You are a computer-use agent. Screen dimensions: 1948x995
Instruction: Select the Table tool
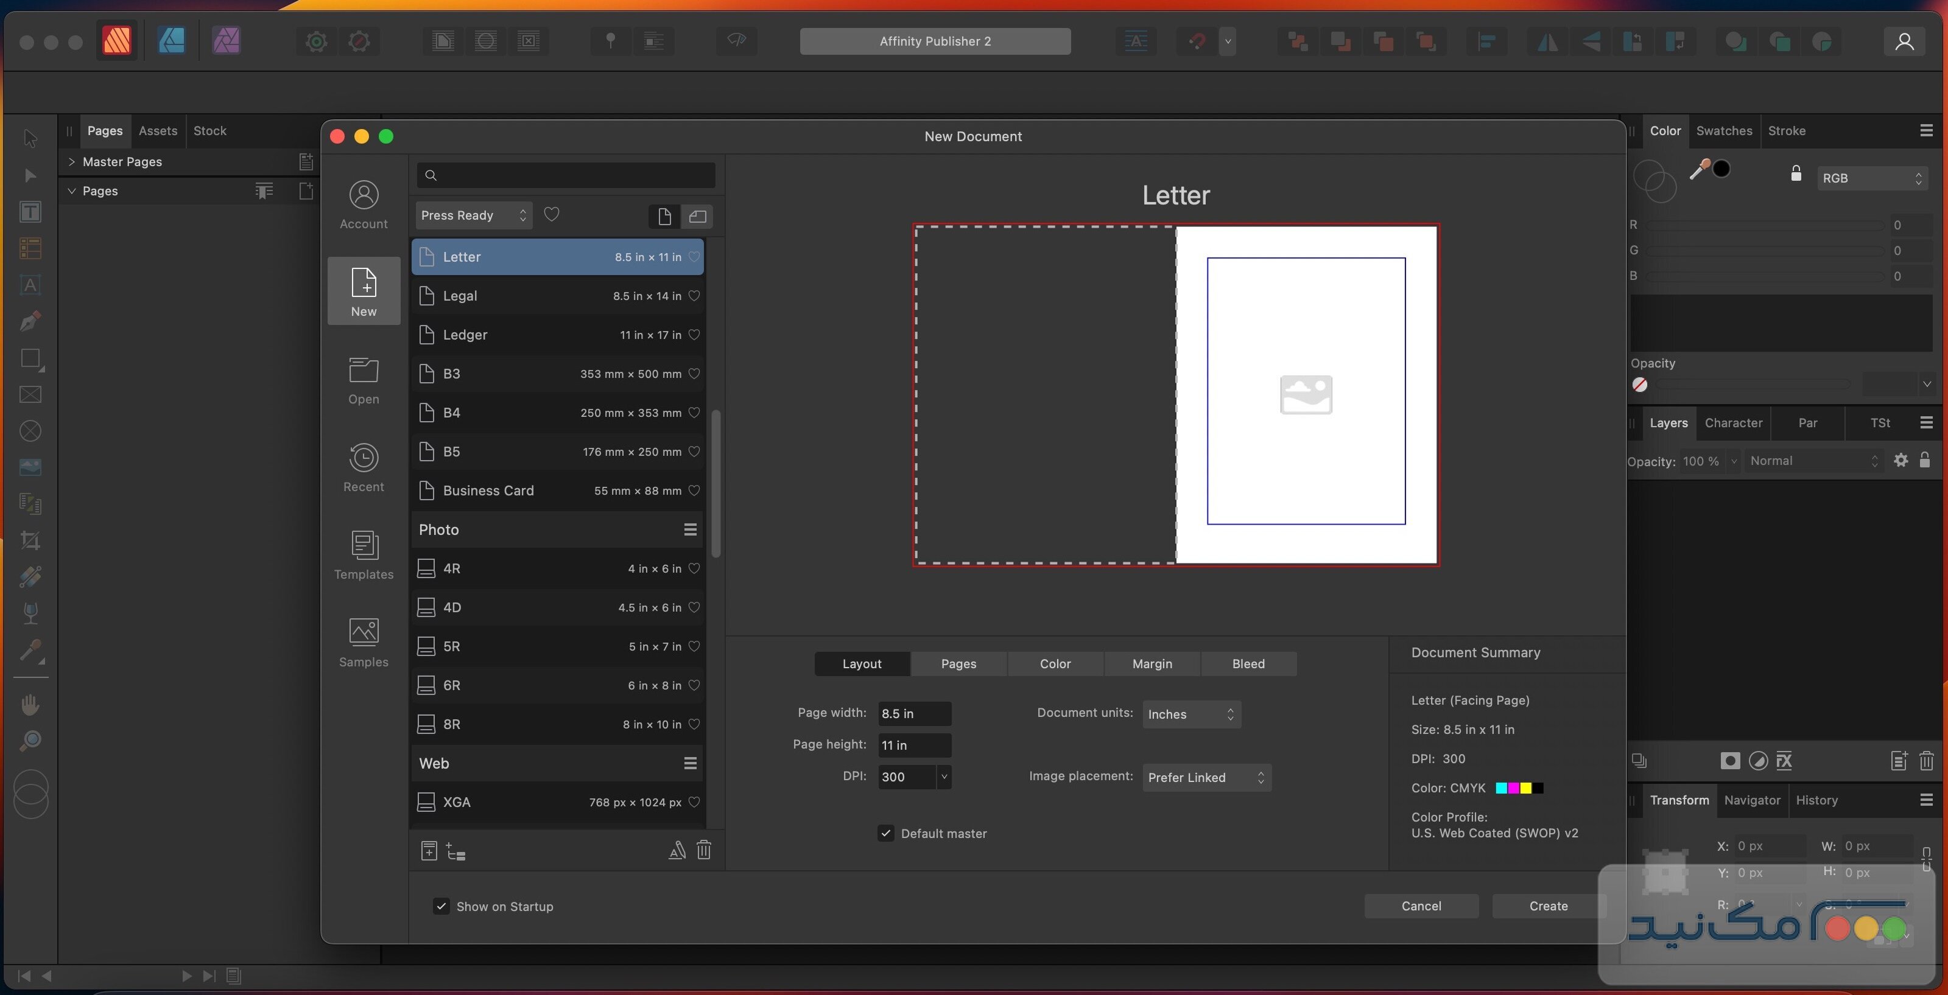(x=30, y=248)
